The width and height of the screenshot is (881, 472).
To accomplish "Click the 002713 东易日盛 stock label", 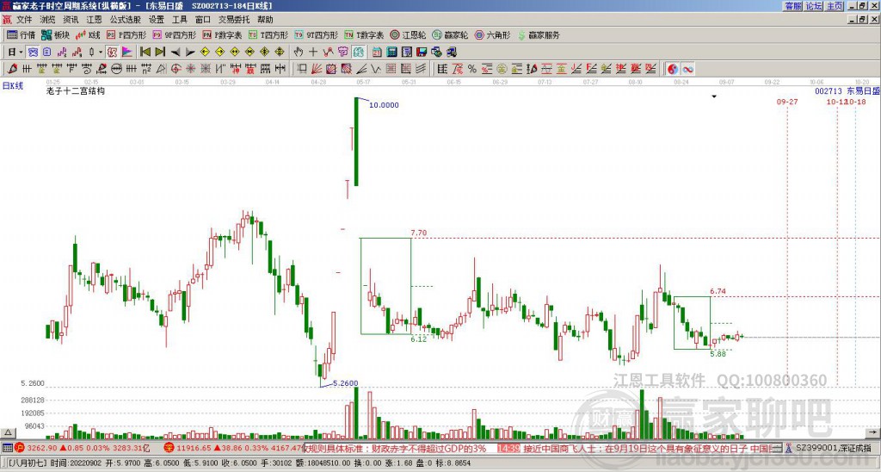I will (847, 91).
